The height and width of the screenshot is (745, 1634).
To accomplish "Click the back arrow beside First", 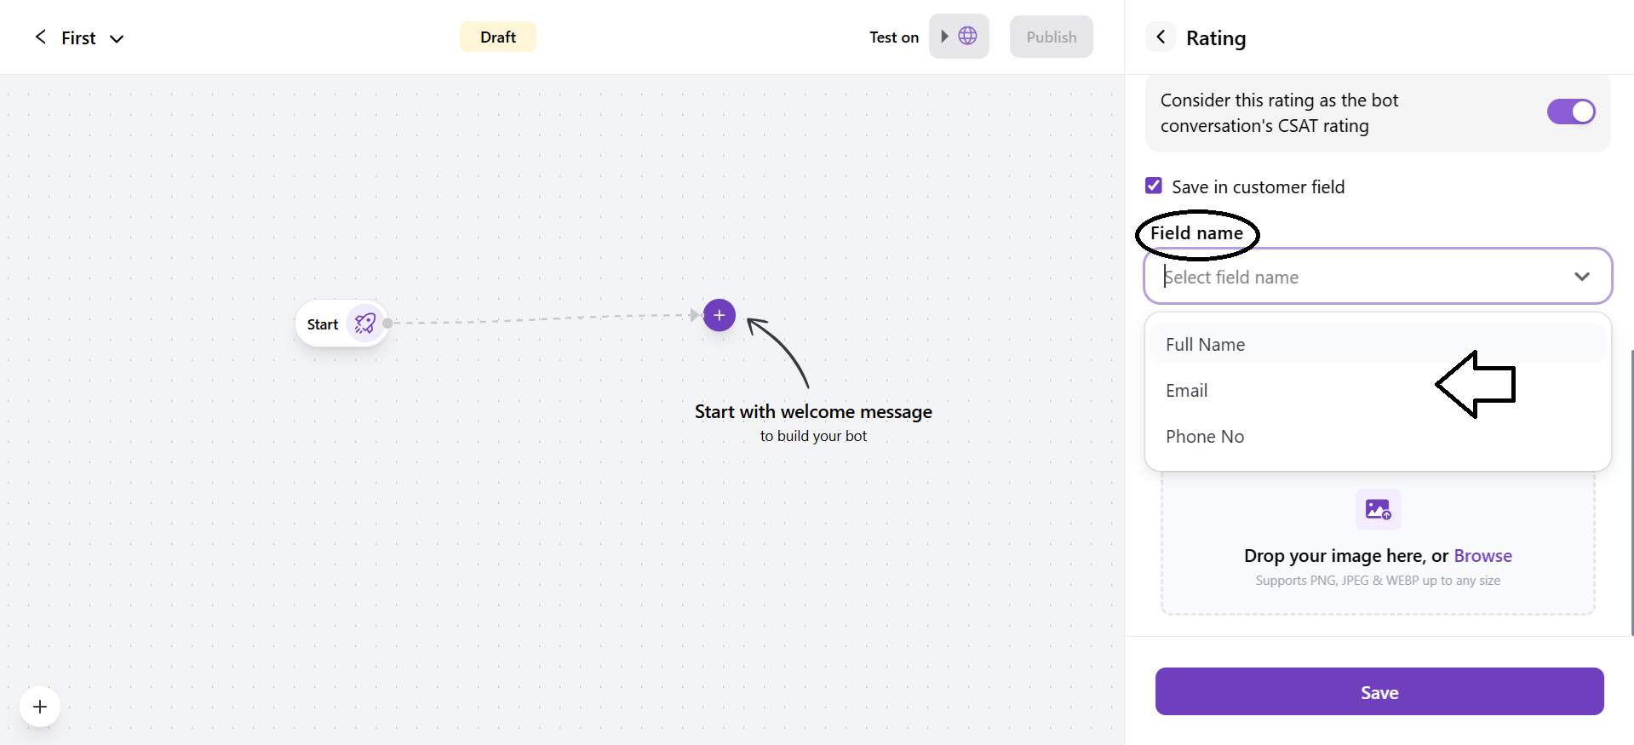I will coord(40,37).
